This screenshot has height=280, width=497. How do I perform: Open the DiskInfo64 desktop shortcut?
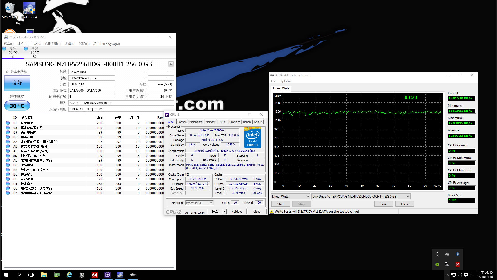[x=29, y=10]
